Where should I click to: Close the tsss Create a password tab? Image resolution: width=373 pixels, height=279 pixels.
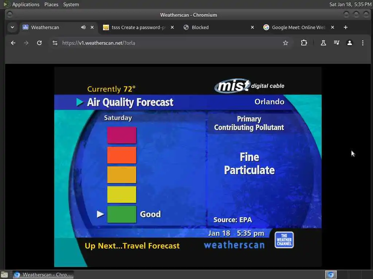pos(172,27)
